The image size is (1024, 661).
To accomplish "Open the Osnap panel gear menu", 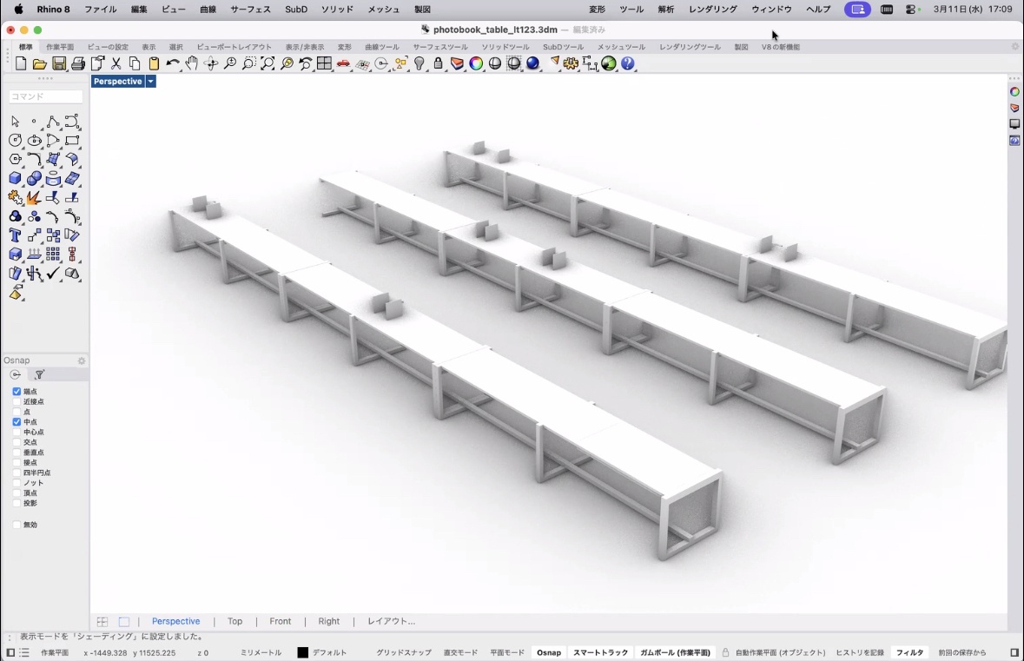I will (82, 360).
